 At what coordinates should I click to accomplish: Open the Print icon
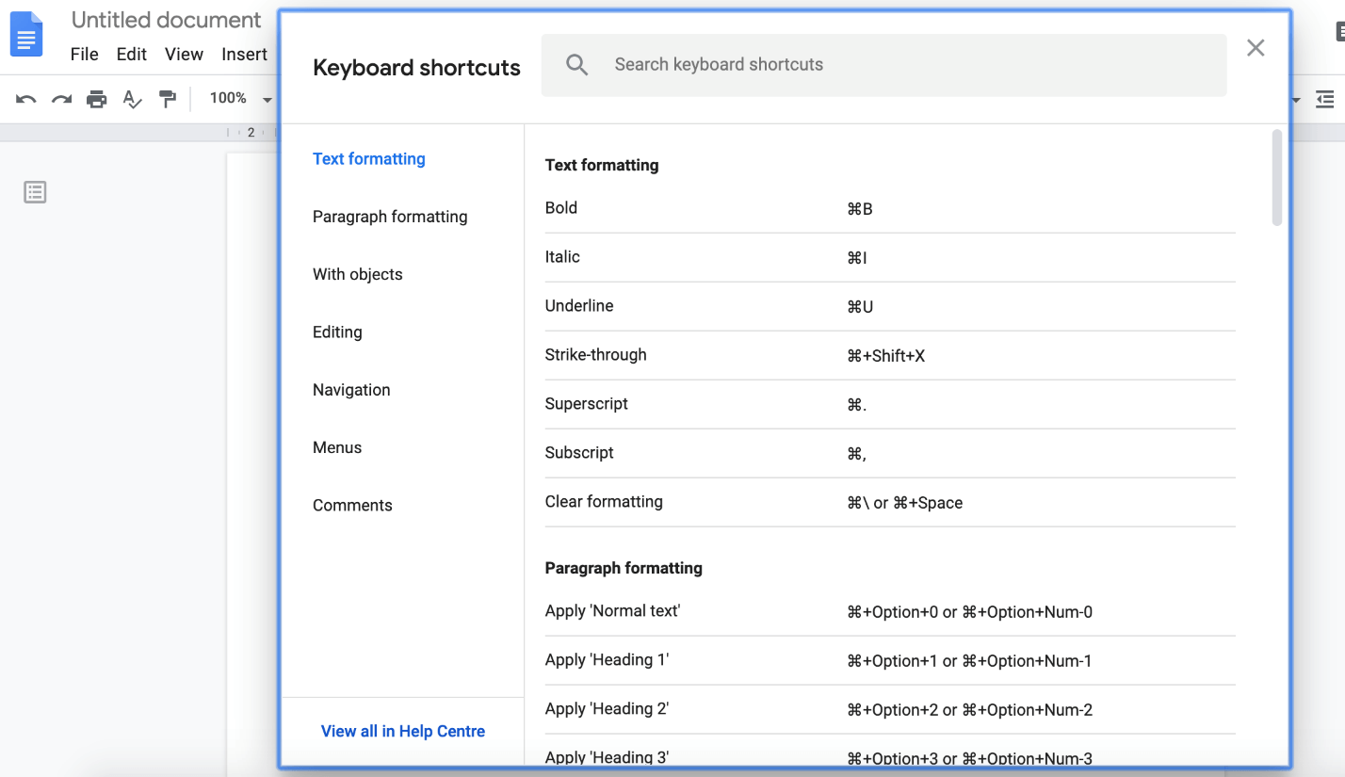tap(96, 99)
